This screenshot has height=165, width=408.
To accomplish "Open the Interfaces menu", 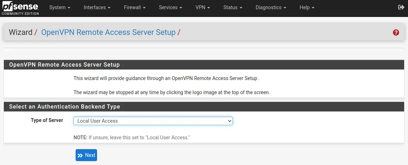I will [x=97, y=7].
